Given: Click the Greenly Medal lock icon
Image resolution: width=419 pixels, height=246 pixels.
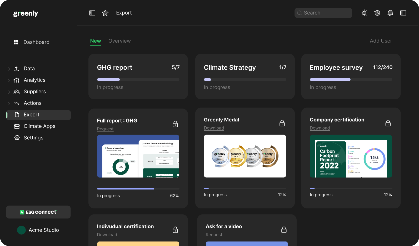Looking at the screenshot, I should [282, 123].
